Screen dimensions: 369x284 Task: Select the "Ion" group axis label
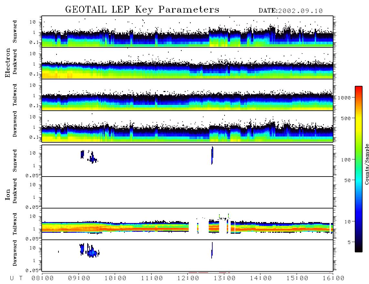click(x=8, y=194)
